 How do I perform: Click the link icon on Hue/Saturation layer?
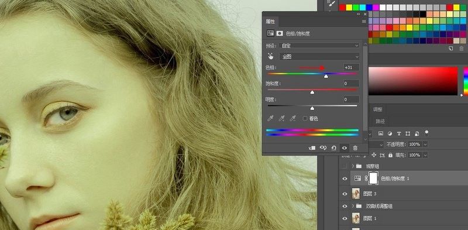[x=366, y=178]
